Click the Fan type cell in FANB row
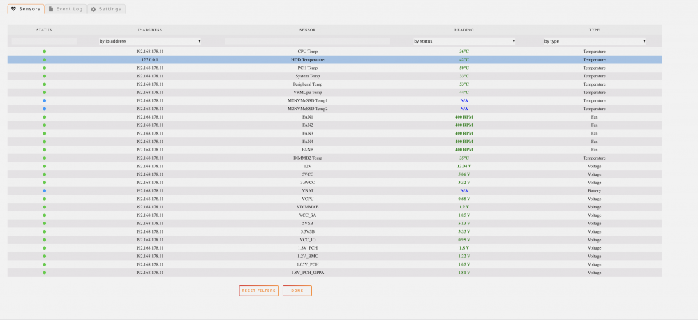Image resolution: width=698 pixels, height=320 pixels. [594, 150]
